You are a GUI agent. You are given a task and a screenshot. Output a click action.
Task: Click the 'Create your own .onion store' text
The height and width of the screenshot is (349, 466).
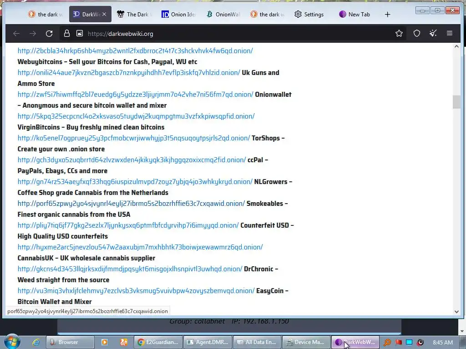tap(61, 149)
